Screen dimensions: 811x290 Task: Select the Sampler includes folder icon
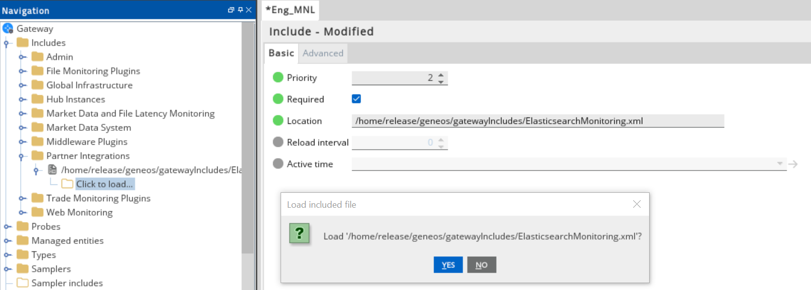coord(22,283)
